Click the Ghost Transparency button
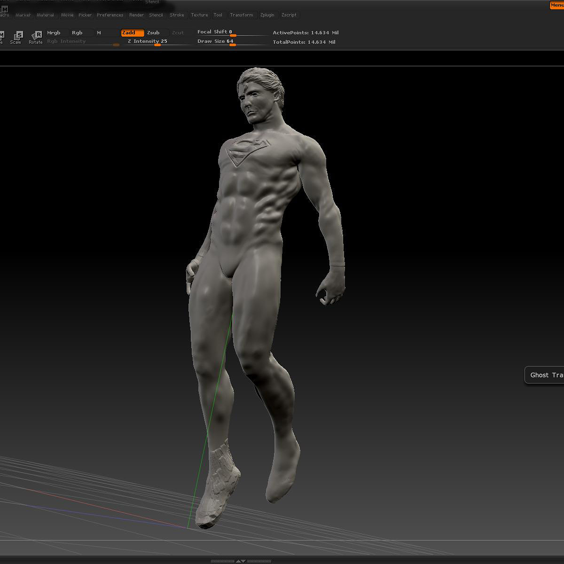The width and height of the screenshot is (564, 564). (x=544, y=375)
